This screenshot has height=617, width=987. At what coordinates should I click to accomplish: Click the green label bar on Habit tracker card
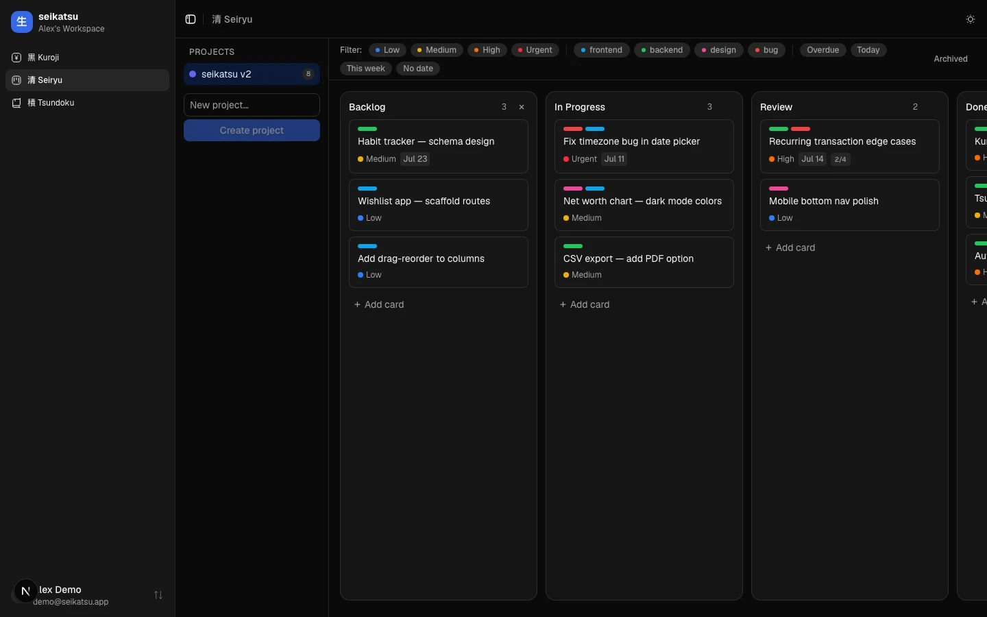click(x=367, y=129)
